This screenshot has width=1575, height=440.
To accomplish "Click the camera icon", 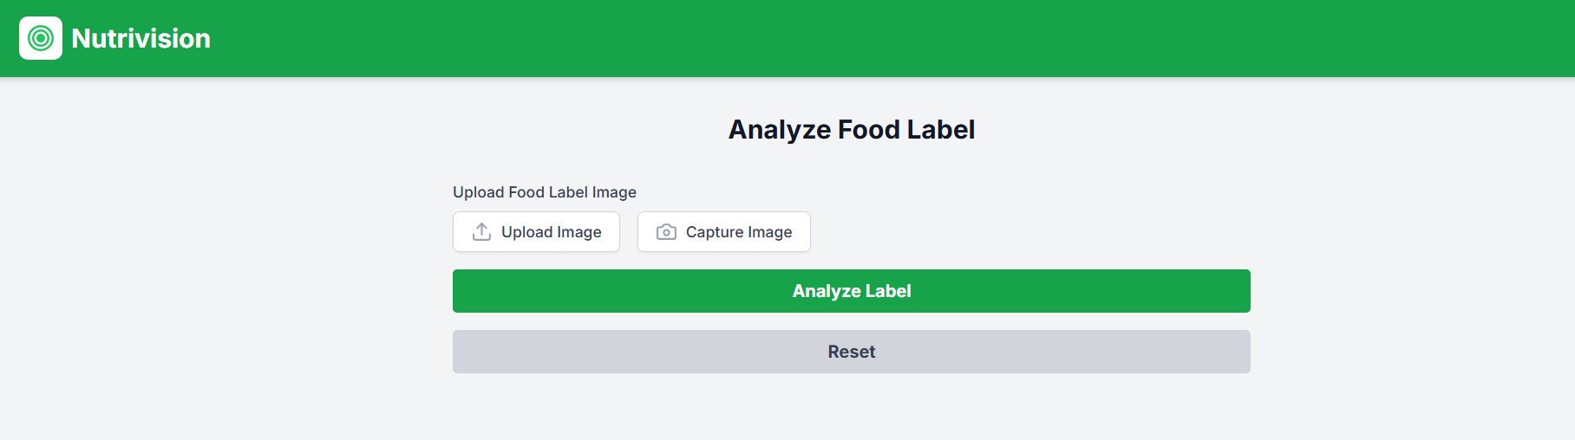I will click(666, 232).
